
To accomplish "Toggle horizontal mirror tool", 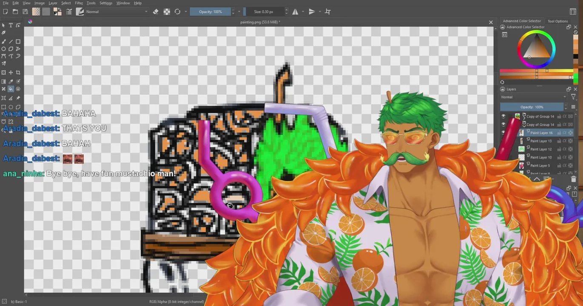I will [x=295, y=11].
